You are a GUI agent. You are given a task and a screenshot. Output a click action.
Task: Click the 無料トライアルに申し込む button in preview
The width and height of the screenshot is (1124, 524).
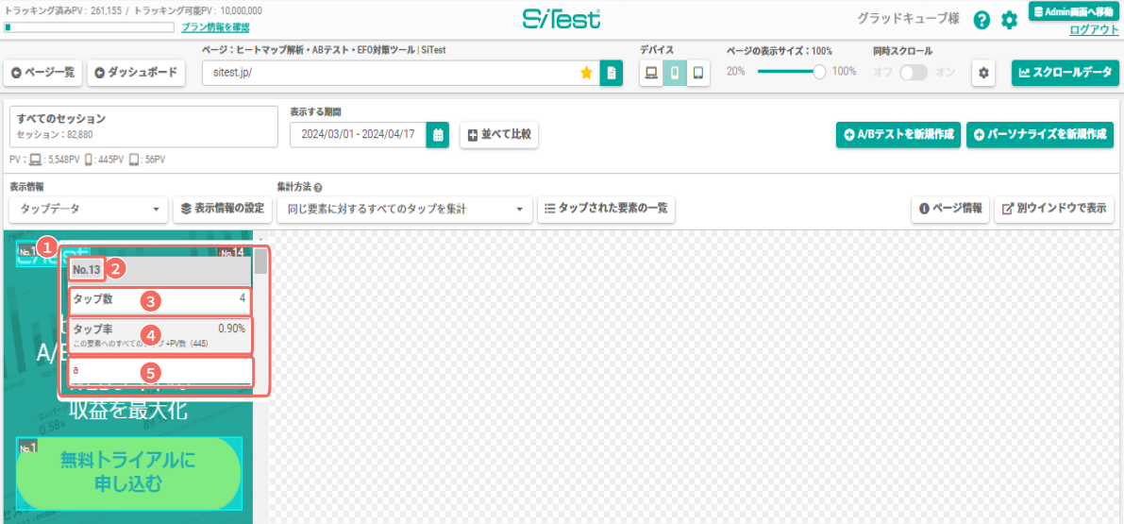(128, 472)
